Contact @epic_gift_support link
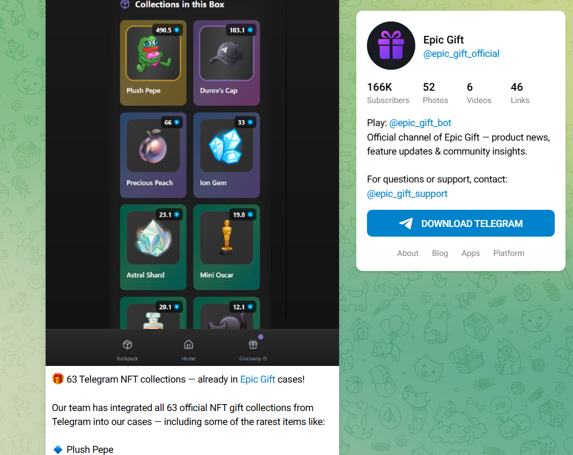573x455 pixels. point(407,194)
